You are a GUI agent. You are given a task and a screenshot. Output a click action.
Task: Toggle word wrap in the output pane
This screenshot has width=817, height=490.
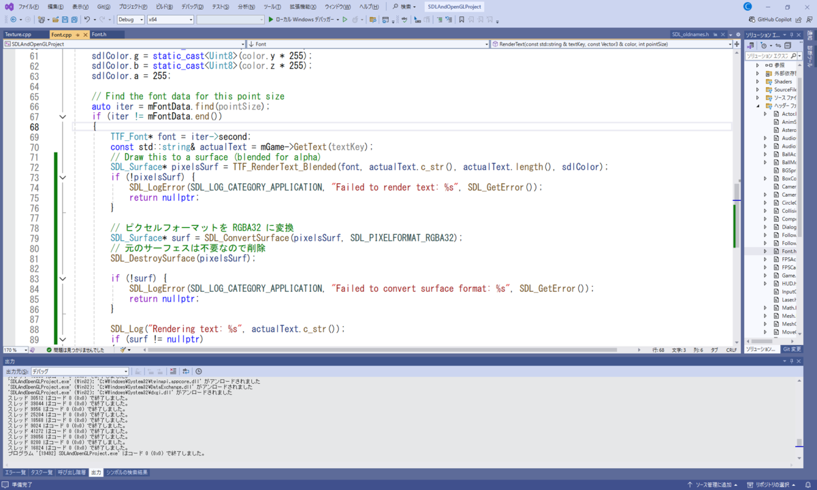pyautogui.click(x=185, y=372)
